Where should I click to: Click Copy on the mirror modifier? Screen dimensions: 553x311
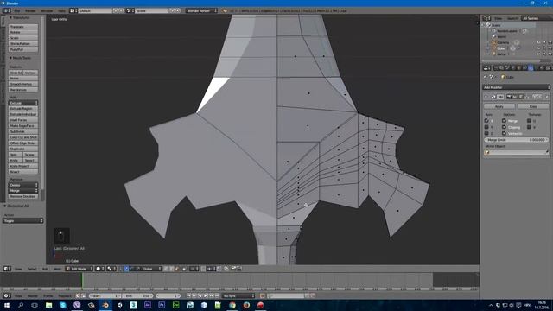[x=532, y=106]
